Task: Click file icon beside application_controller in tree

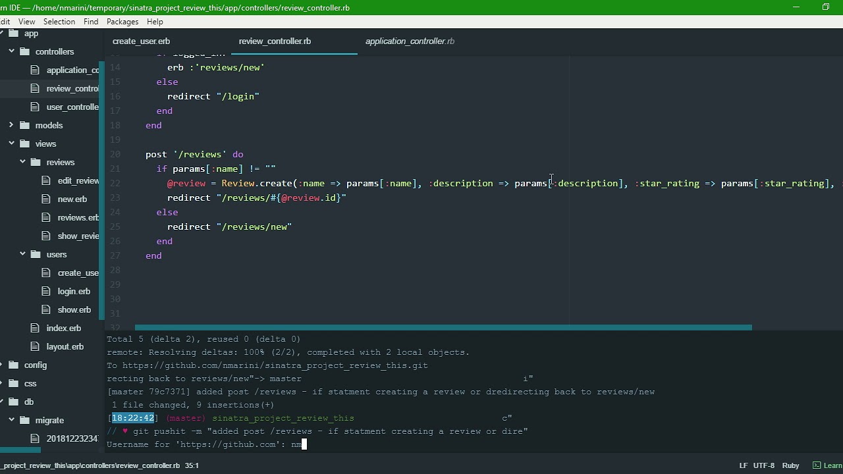Action: pyautogui.click(x=35, y=70)
